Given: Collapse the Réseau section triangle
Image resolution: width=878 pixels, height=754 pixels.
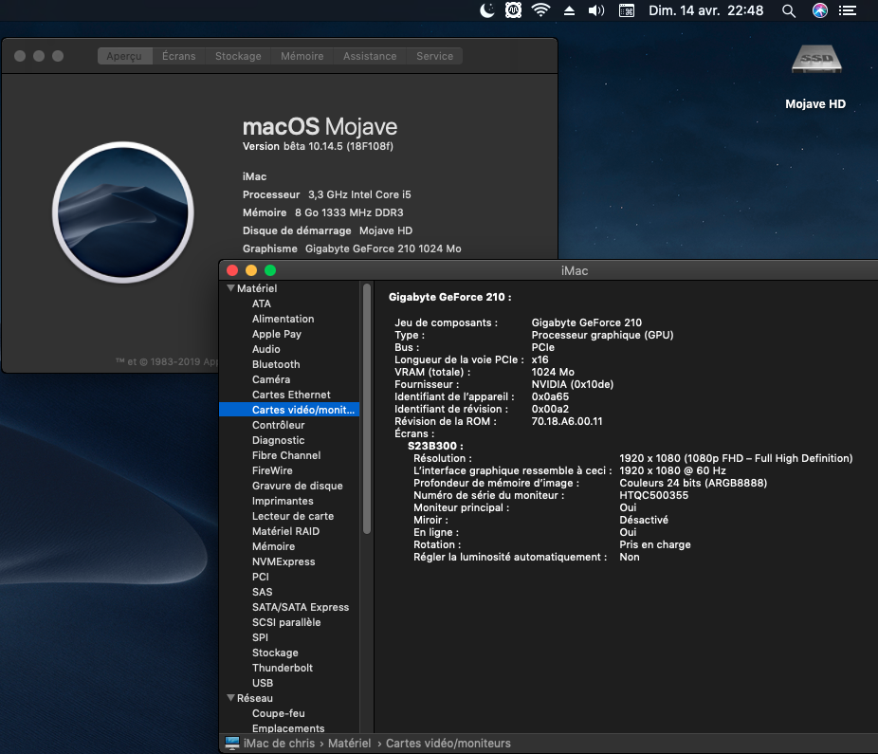Looking at the screenshot, I should 230,698.
